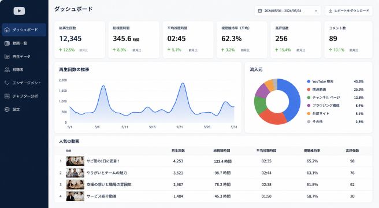Click the 256 stat value
Viewport: 379px width, 208px height.
(x=281, y=39)
